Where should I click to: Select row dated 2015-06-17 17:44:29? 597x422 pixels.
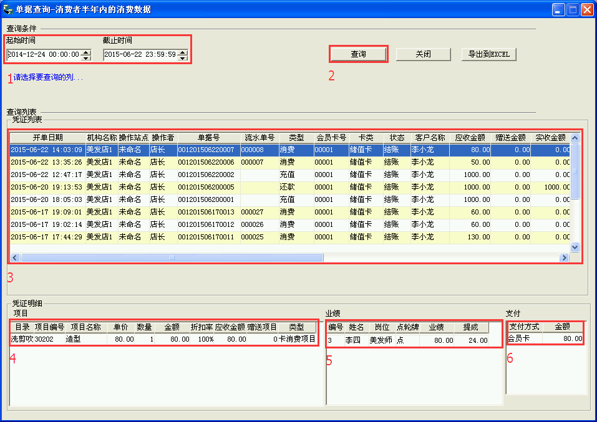[x=290, y=237]
